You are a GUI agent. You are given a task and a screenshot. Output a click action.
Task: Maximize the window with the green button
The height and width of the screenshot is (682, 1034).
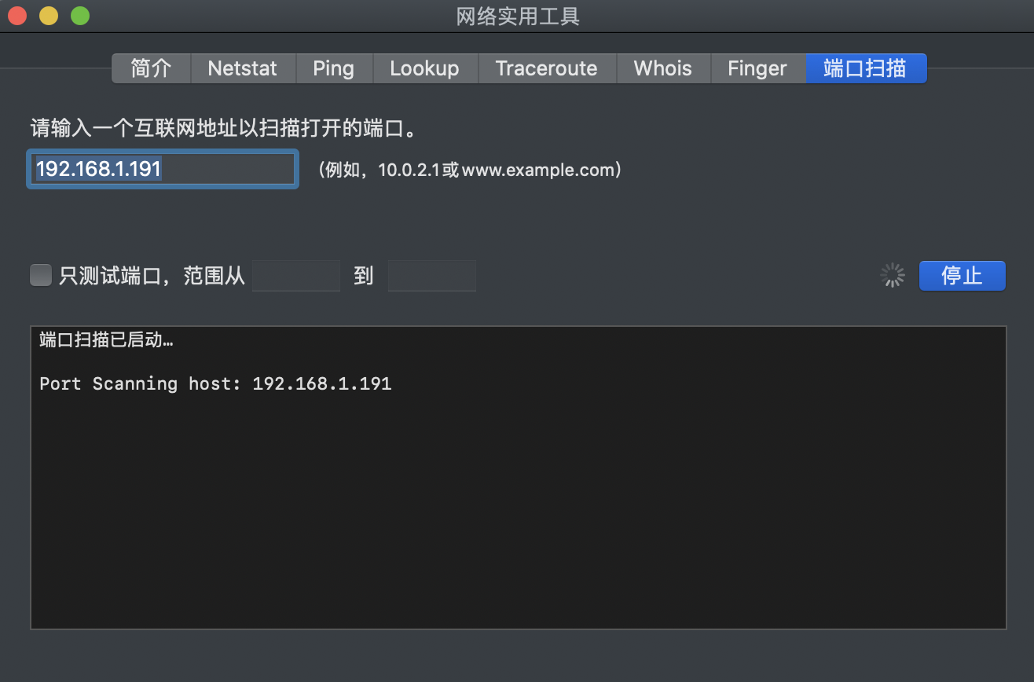(79, 16)
